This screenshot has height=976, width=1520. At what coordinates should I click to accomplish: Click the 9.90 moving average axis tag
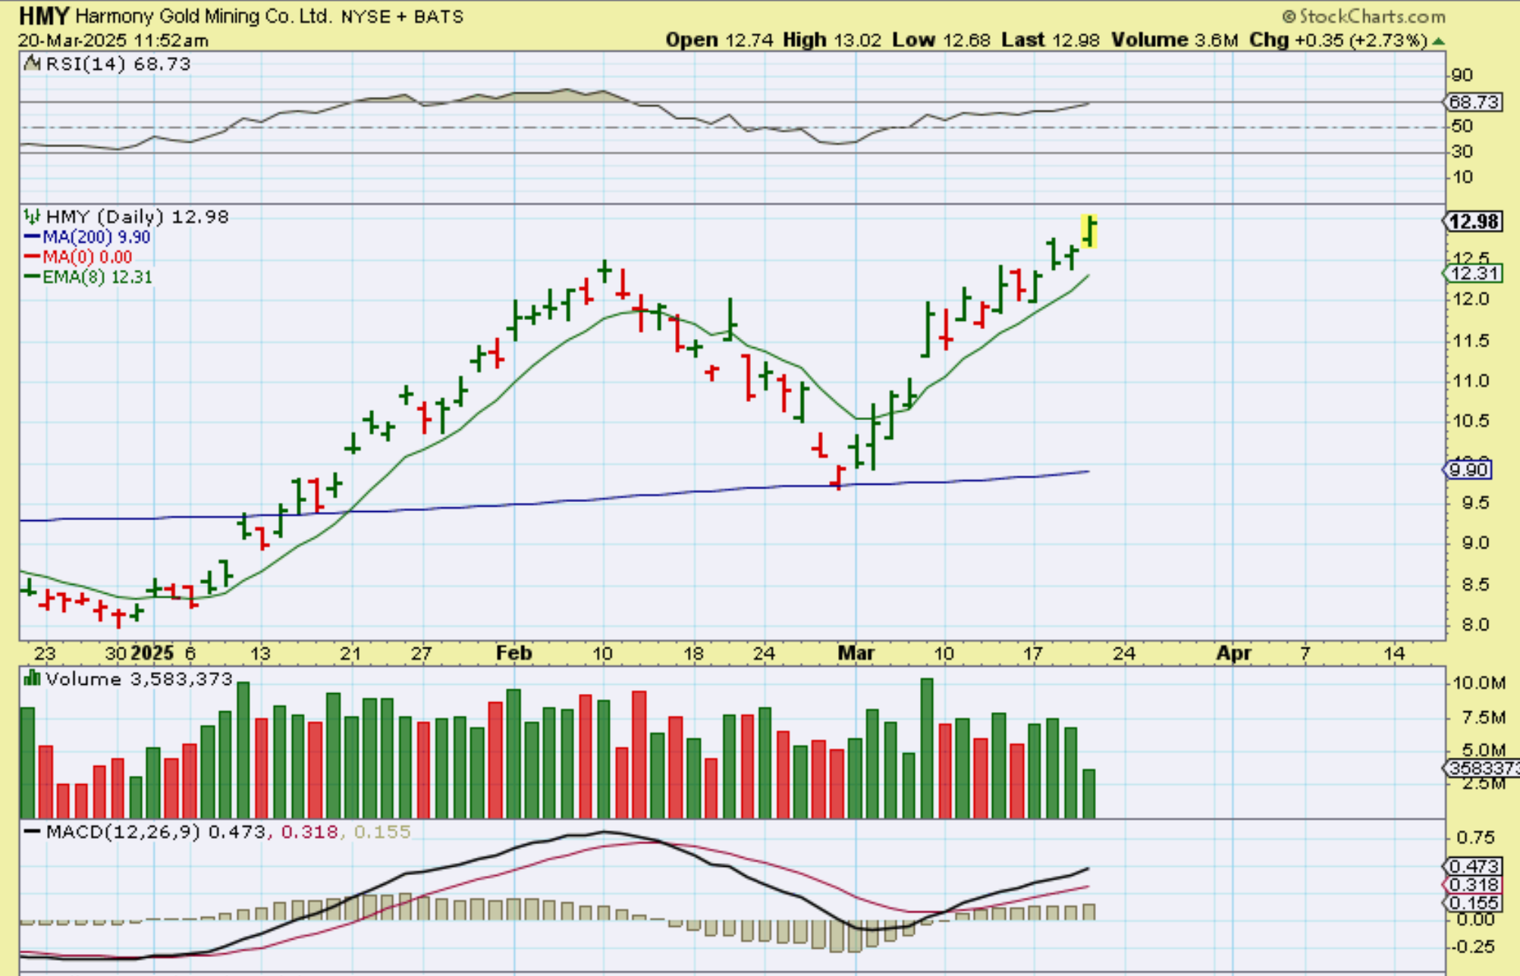(x=1468, y=470)
